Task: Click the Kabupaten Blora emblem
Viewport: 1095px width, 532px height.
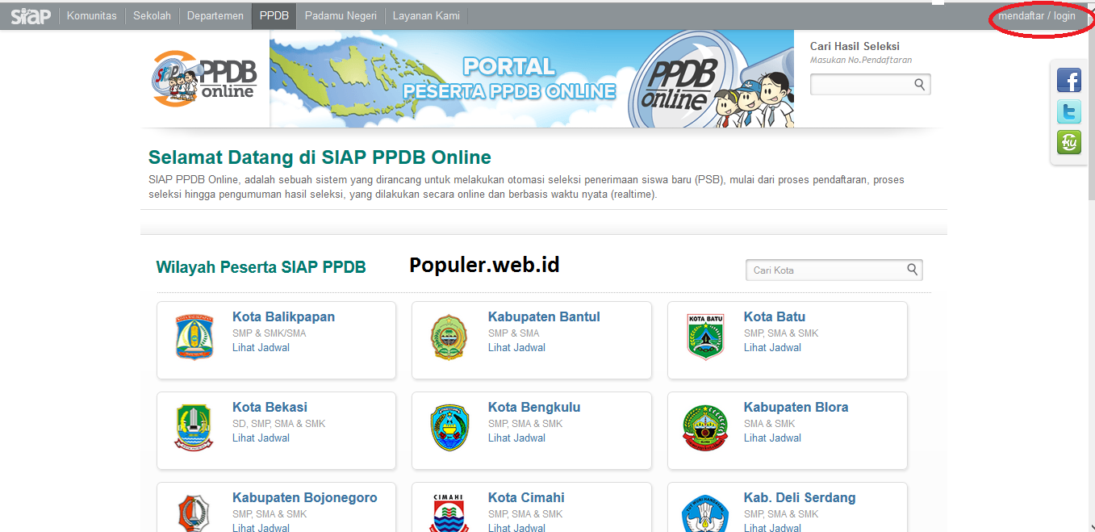Action: [x=705, y=427]
